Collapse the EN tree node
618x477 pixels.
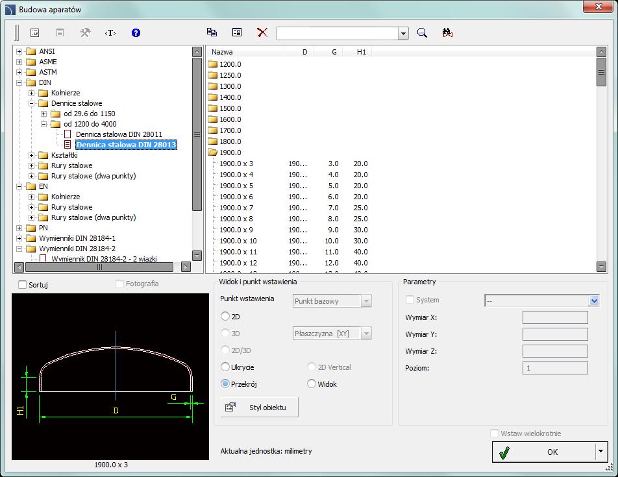point(19,186)
